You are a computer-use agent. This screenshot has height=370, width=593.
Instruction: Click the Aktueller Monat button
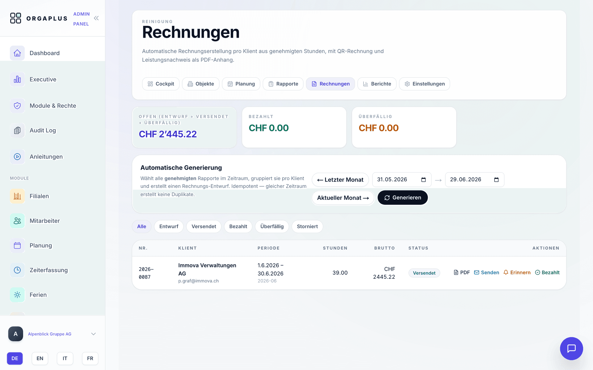[343, 198]
